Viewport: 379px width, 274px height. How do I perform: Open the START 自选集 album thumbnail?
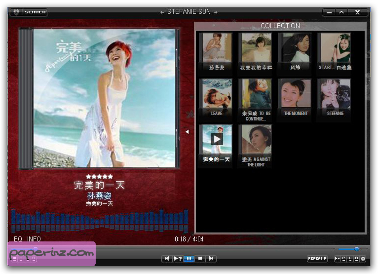[335, 51]
